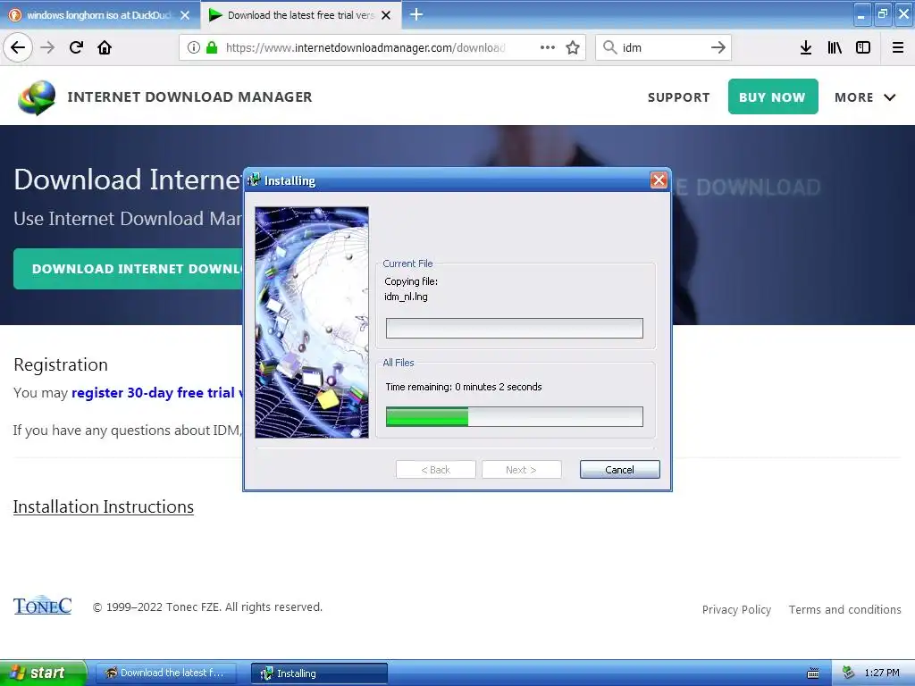915x686 pixels.
Task: Open the SUPPORT menu item
Action: pyautogui.click(x=679, y=97)
